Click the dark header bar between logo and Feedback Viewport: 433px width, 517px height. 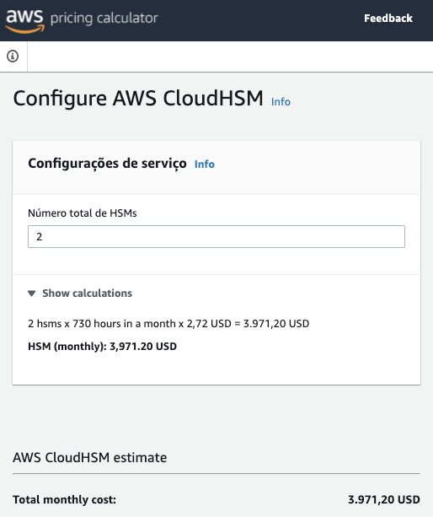pos(260,19)
